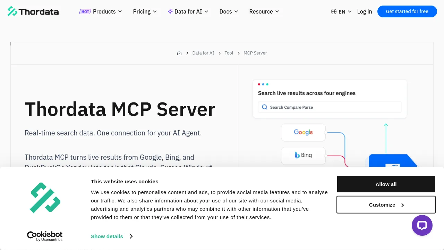Click MCP Server breadcrumb
Image resolution: width=444 pixels, height=250 pixels.
click(x=255, y=53)
